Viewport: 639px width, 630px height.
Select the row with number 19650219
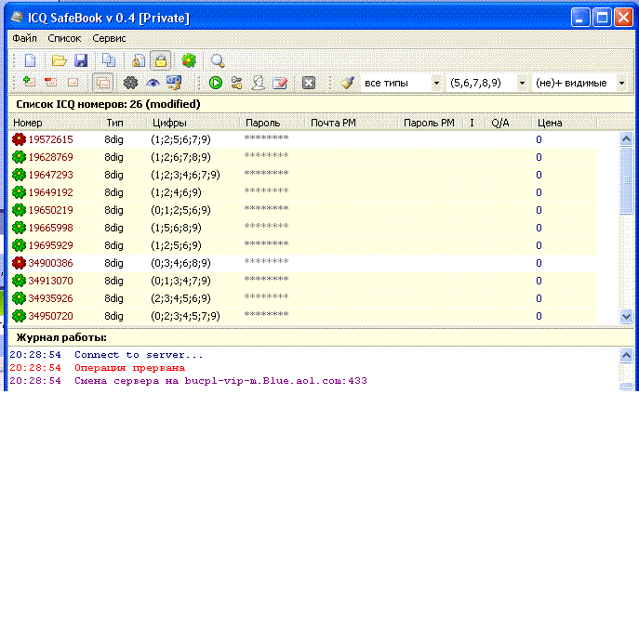tap(303, 210)
